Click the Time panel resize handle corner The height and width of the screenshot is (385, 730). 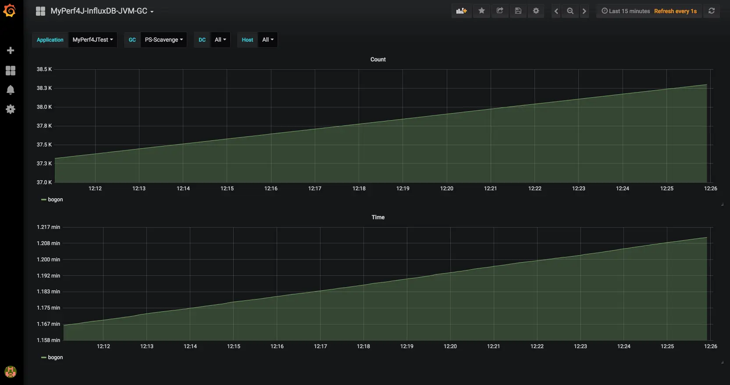722,362
